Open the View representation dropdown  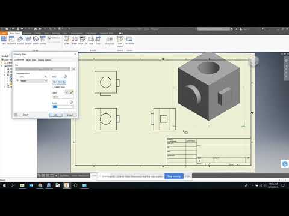pos(34,80)
